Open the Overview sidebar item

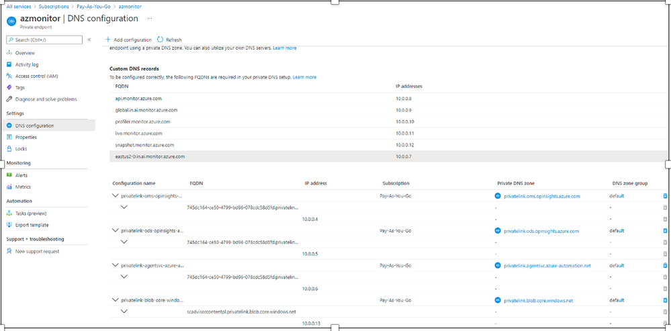[x=25, y=53]
